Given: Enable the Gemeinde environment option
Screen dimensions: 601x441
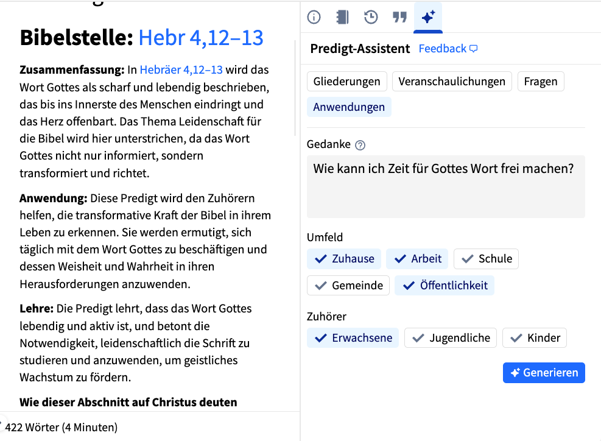Looking at the screenshot, I should 348,285.
